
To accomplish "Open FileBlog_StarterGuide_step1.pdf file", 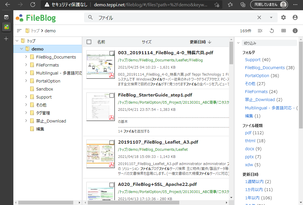I will pyautogui.click(x=155, y=95).
